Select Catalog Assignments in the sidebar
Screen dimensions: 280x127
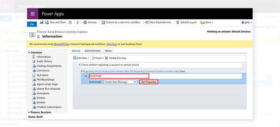pyautogui.click(x=49, y=66)
